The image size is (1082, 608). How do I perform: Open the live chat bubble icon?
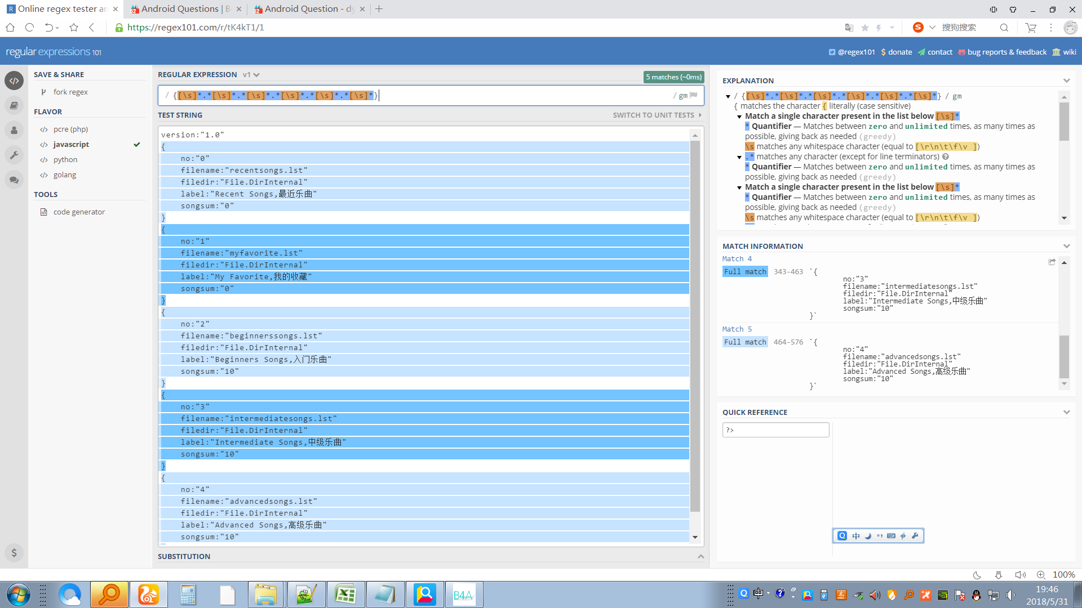[x=14, y=180]
